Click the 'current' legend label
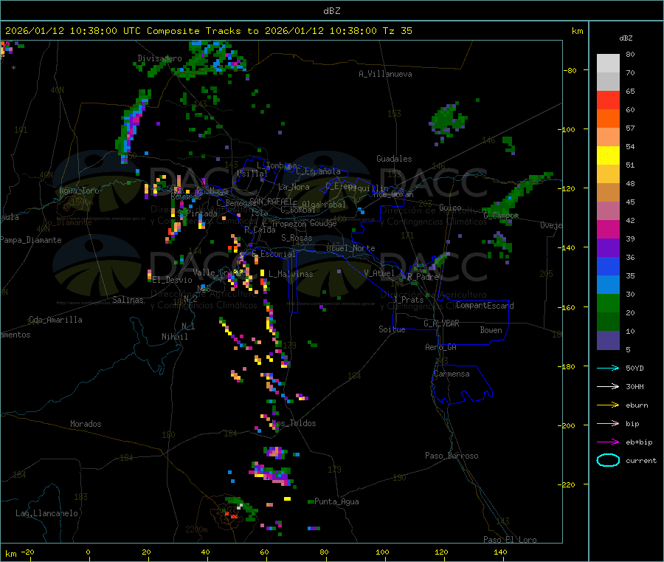Screen dimensions: 664x562 [x=641, y=460]
